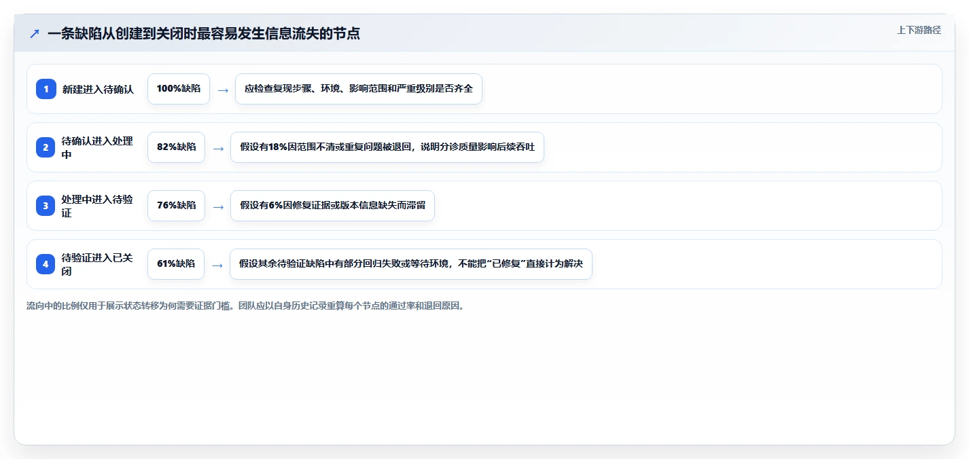The image size is (969, 459).
Task: Click the 82%缺陷 pill
Action: [x=176, y=147]
